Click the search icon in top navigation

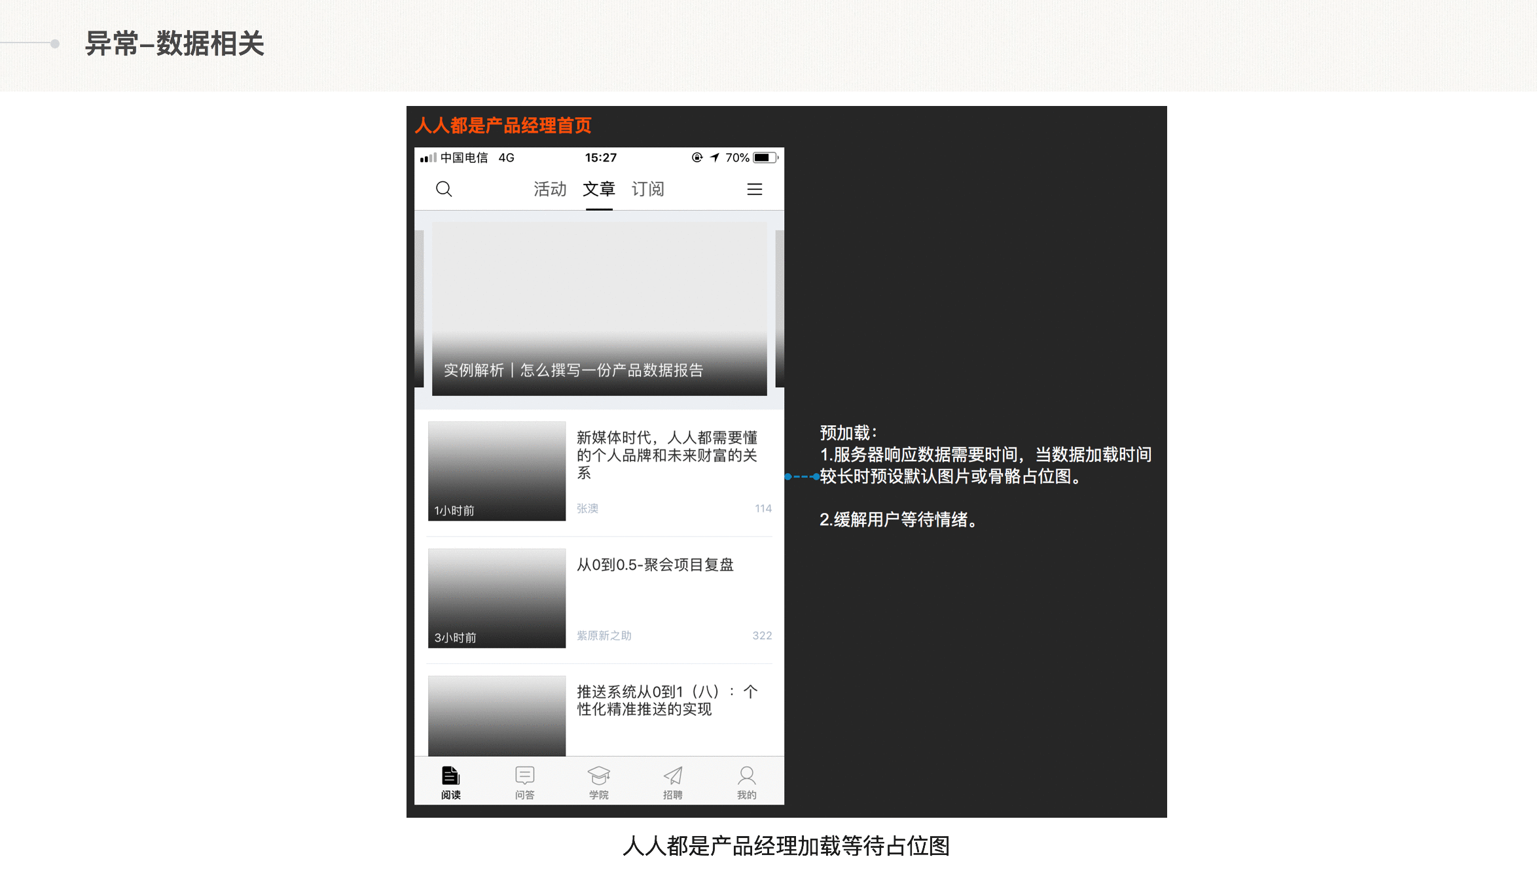point(444,189)
